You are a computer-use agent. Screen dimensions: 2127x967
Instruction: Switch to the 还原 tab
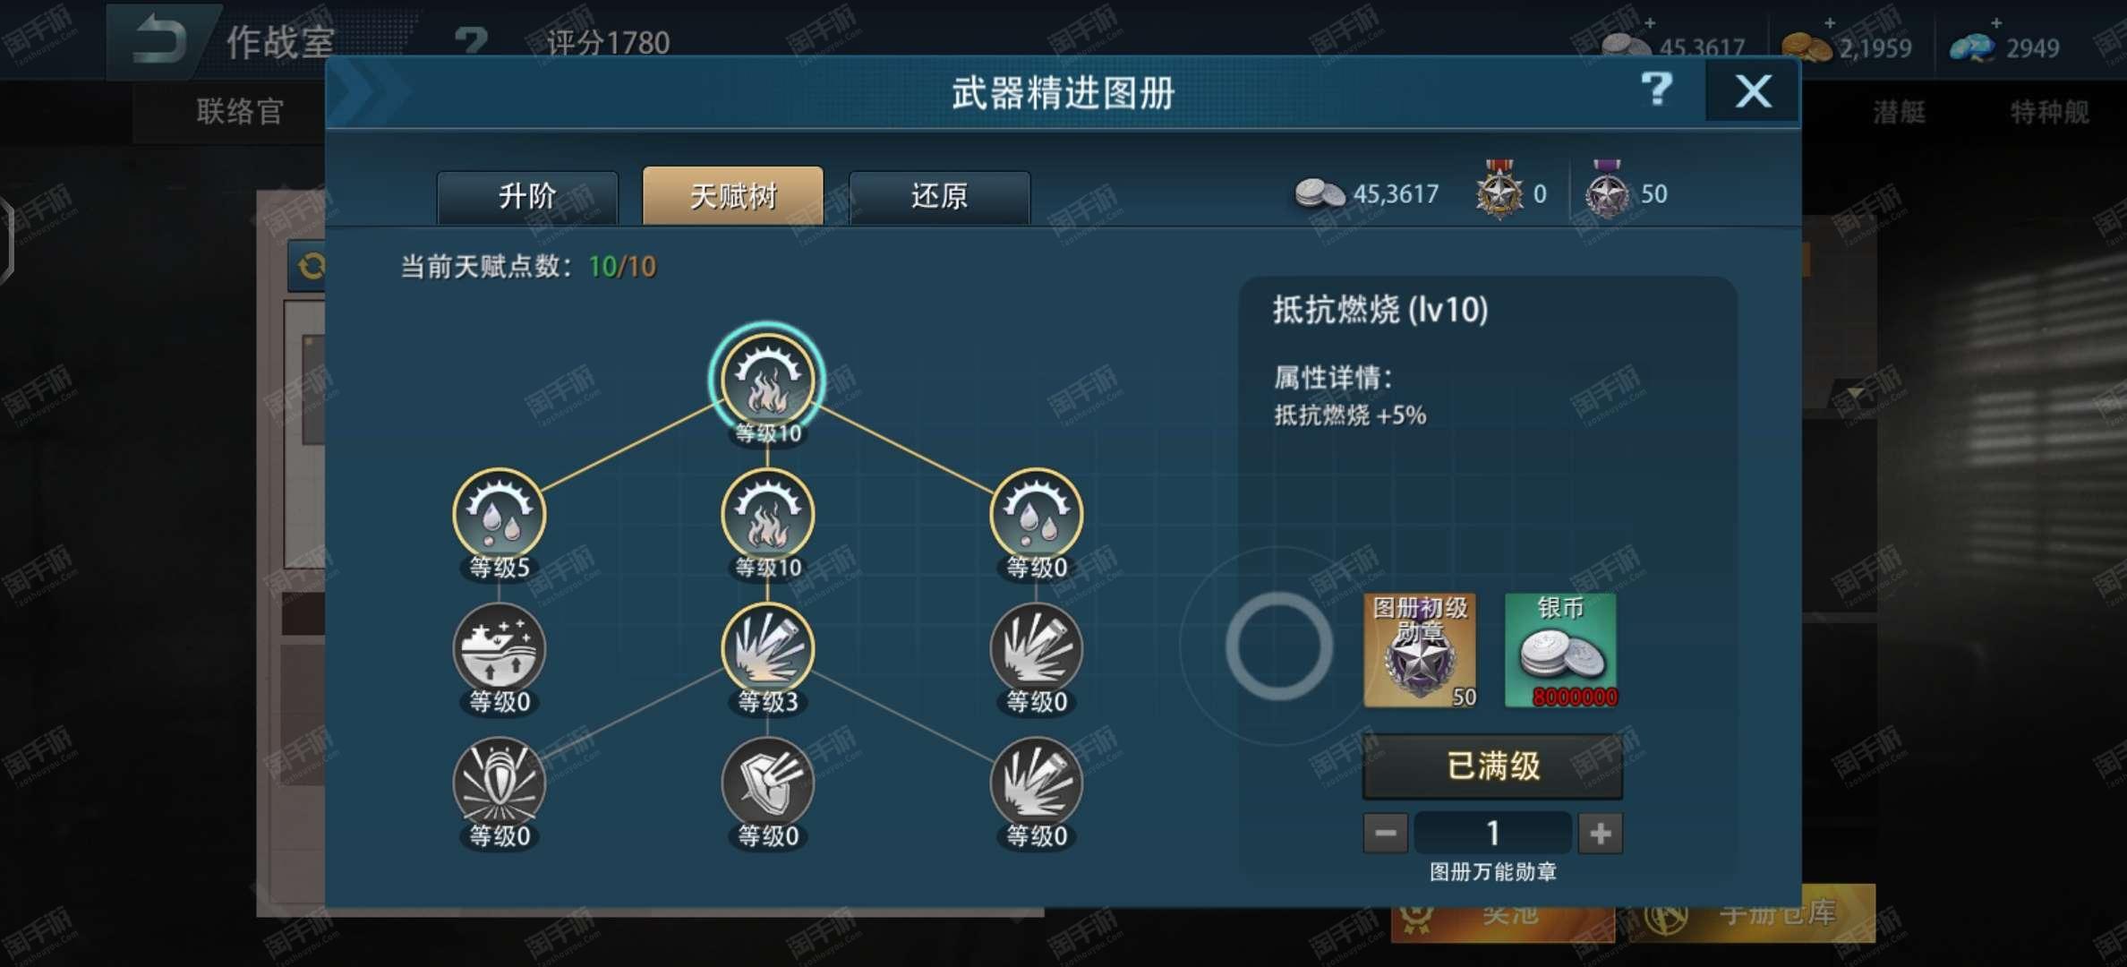[939, 196]
